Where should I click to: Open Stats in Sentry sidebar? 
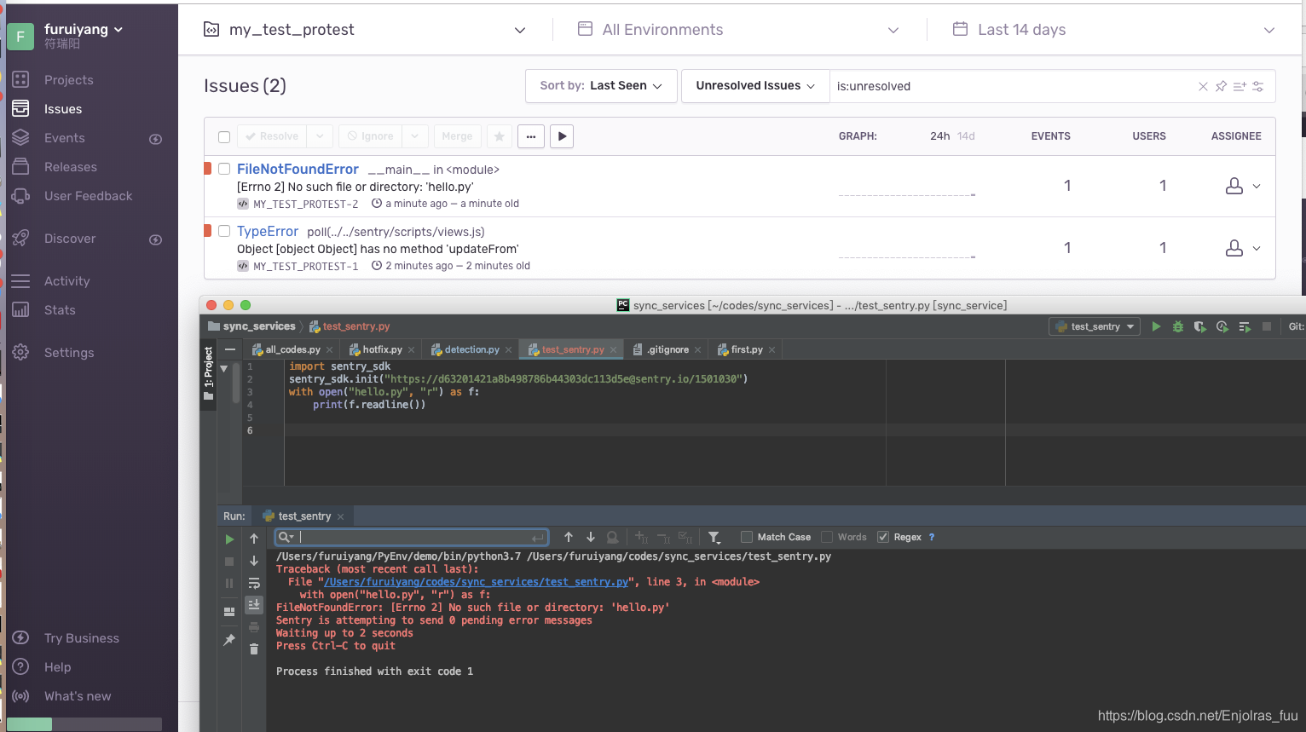tap(60, 310)
